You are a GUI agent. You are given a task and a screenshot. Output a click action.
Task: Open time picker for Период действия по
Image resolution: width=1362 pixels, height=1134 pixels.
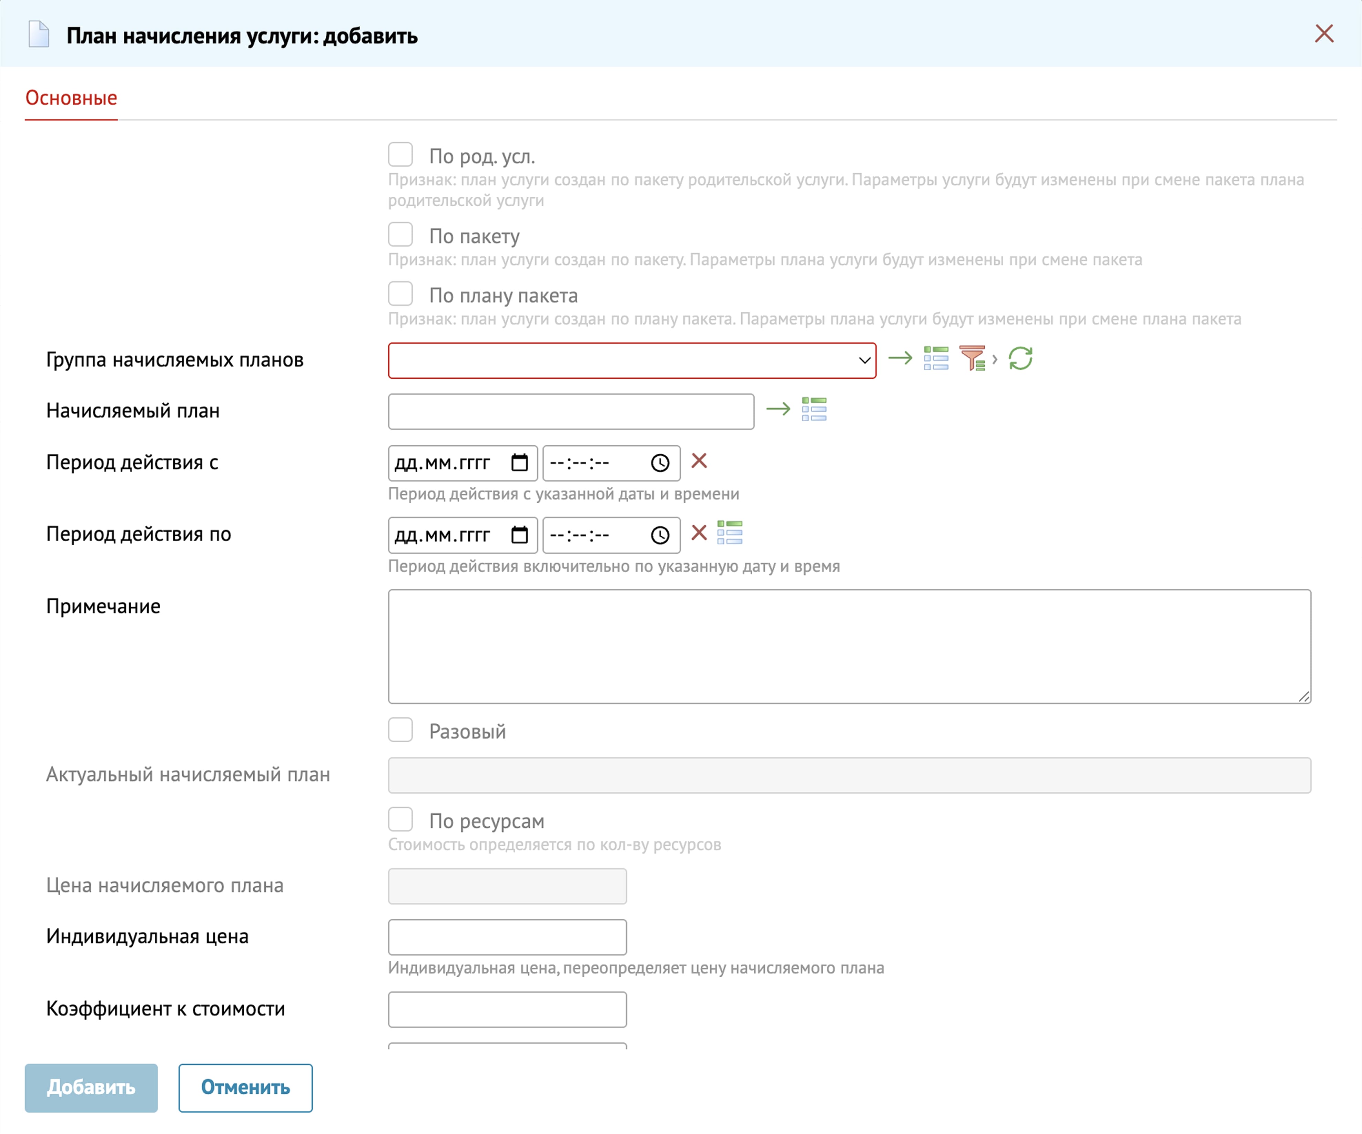click(x=660, y=536)
